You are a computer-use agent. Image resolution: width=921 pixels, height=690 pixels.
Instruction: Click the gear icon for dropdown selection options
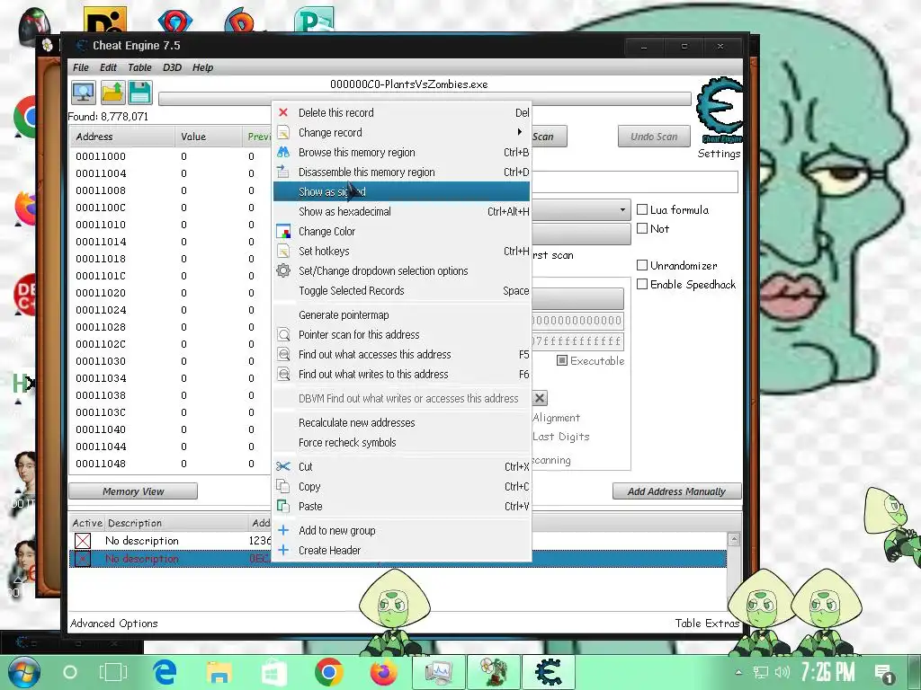pos(283,270)
